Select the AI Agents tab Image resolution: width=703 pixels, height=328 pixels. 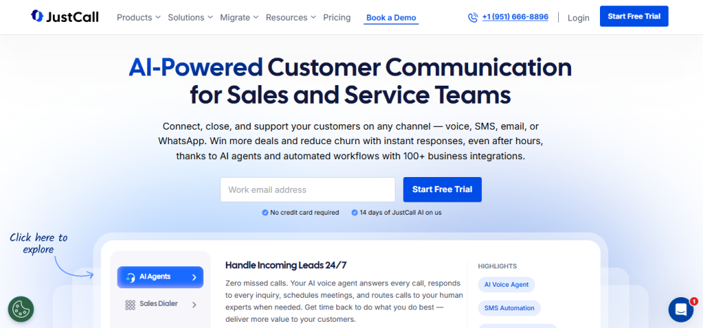[160, 277]
